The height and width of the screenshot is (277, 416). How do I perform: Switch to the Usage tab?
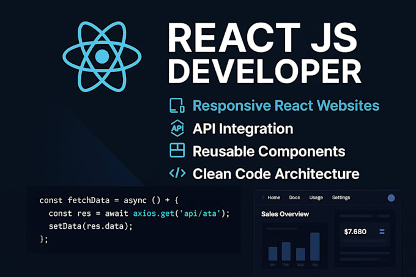click(x=316, y=198)
